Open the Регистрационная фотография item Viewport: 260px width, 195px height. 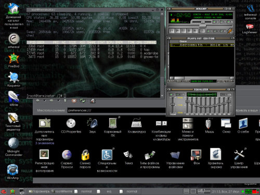44,161
